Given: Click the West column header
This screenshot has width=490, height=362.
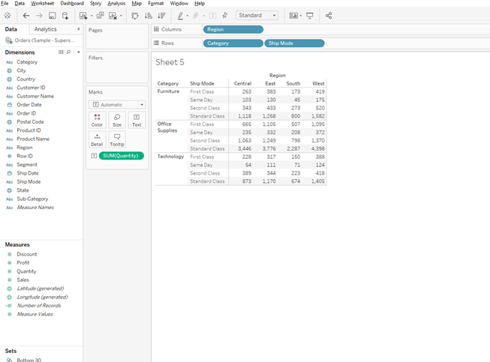Looking at the screenshot, I should click(x=318, y=83).
